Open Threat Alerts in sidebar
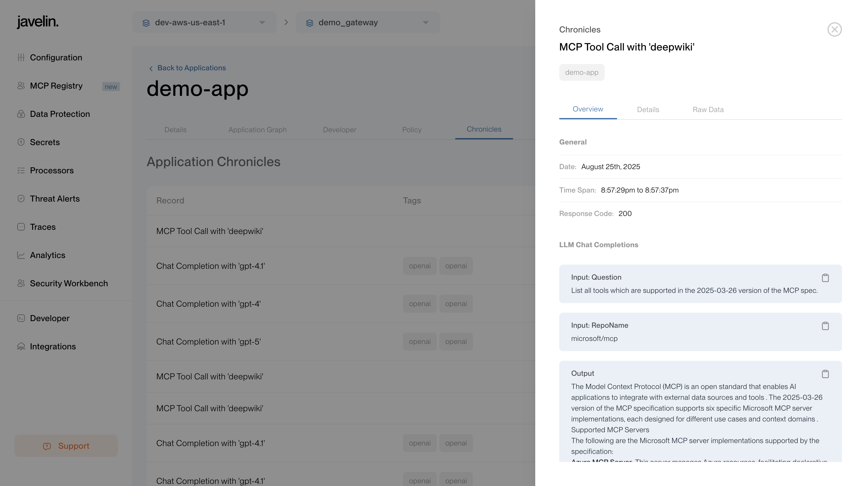Viewport: 866px width, 486px height. pos(54,199)
